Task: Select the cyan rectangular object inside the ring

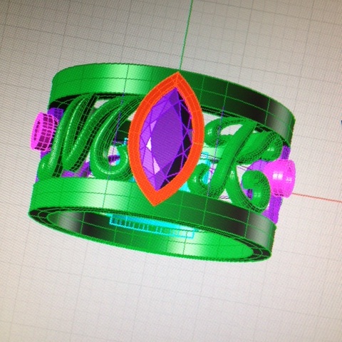Action: click(152, 227)
